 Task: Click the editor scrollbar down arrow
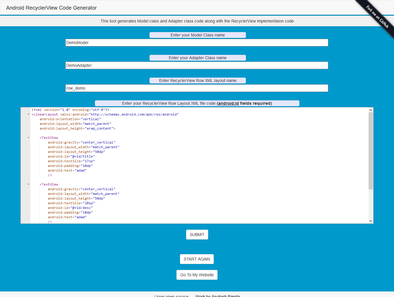370,221
